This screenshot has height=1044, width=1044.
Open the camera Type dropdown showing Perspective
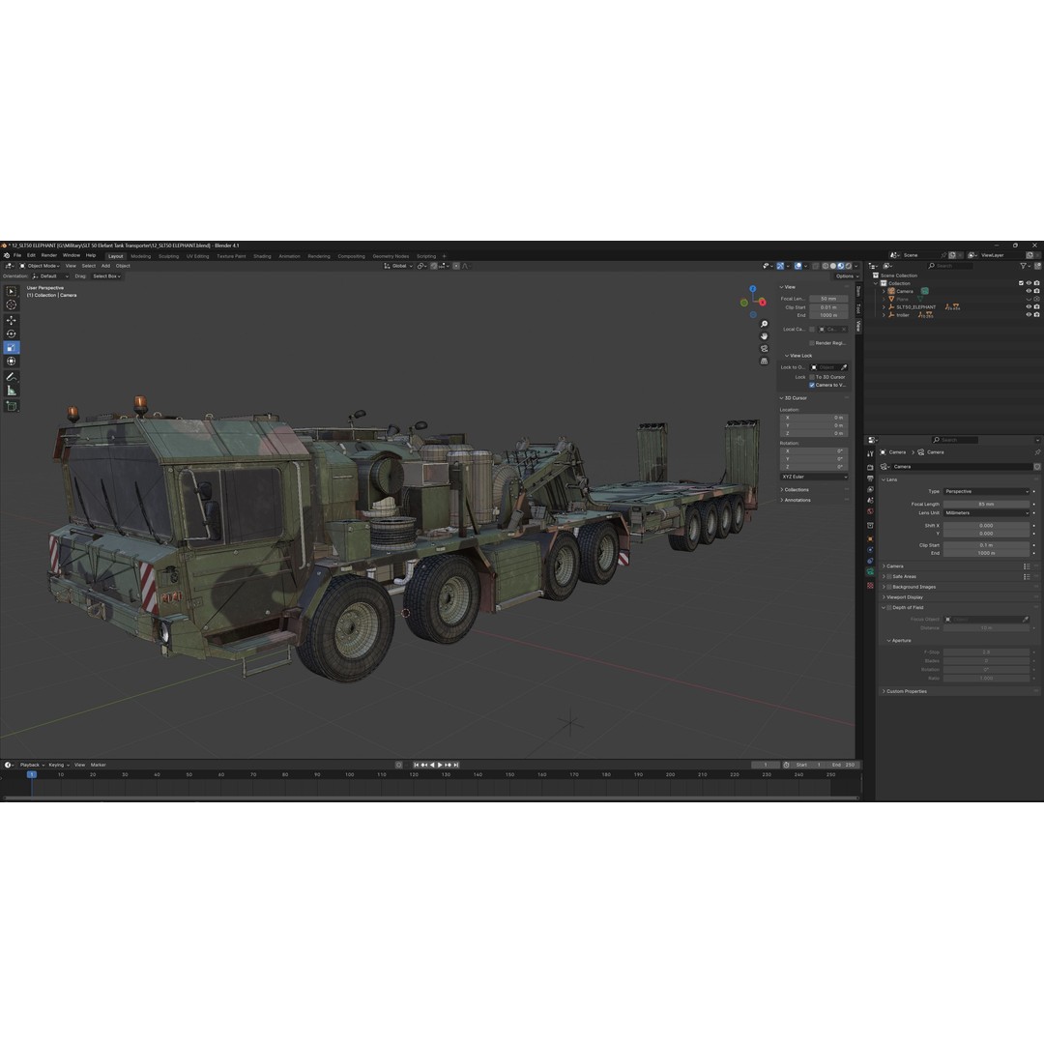986,491
